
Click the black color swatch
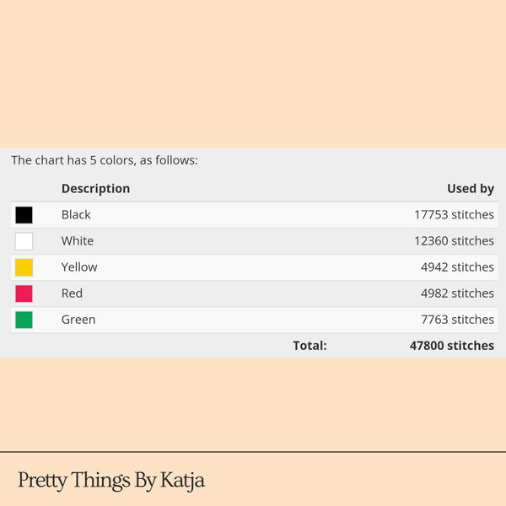pos(24,215)
